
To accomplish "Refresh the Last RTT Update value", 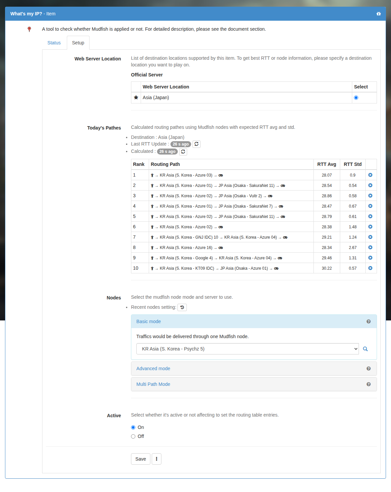I will pos(197,144).
